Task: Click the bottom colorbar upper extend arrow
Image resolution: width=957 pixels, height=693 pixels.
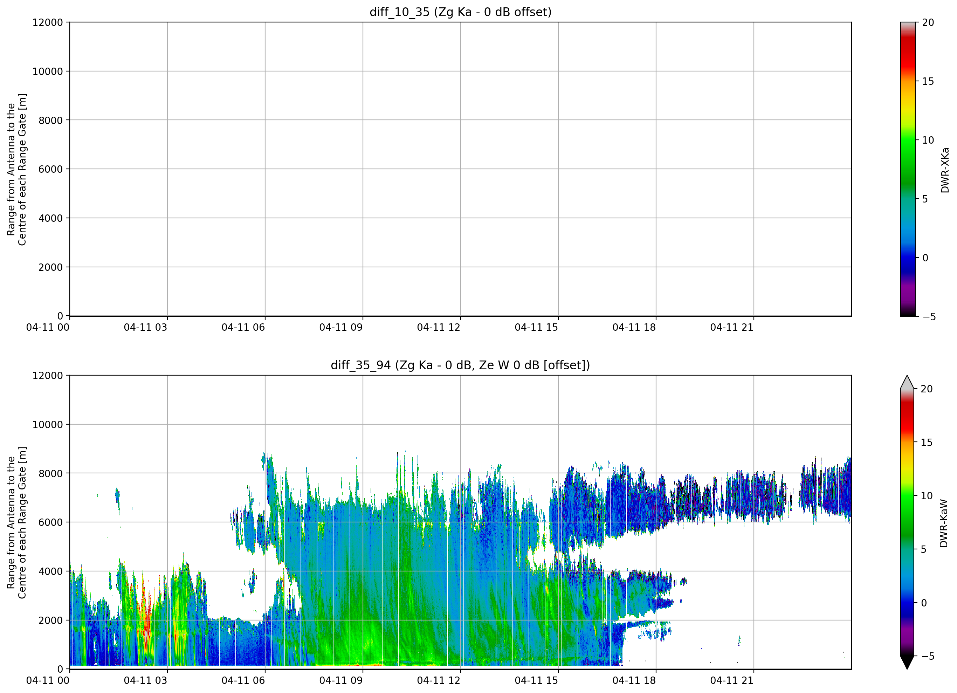Action: pyautogui.click(x=907, y=382)
